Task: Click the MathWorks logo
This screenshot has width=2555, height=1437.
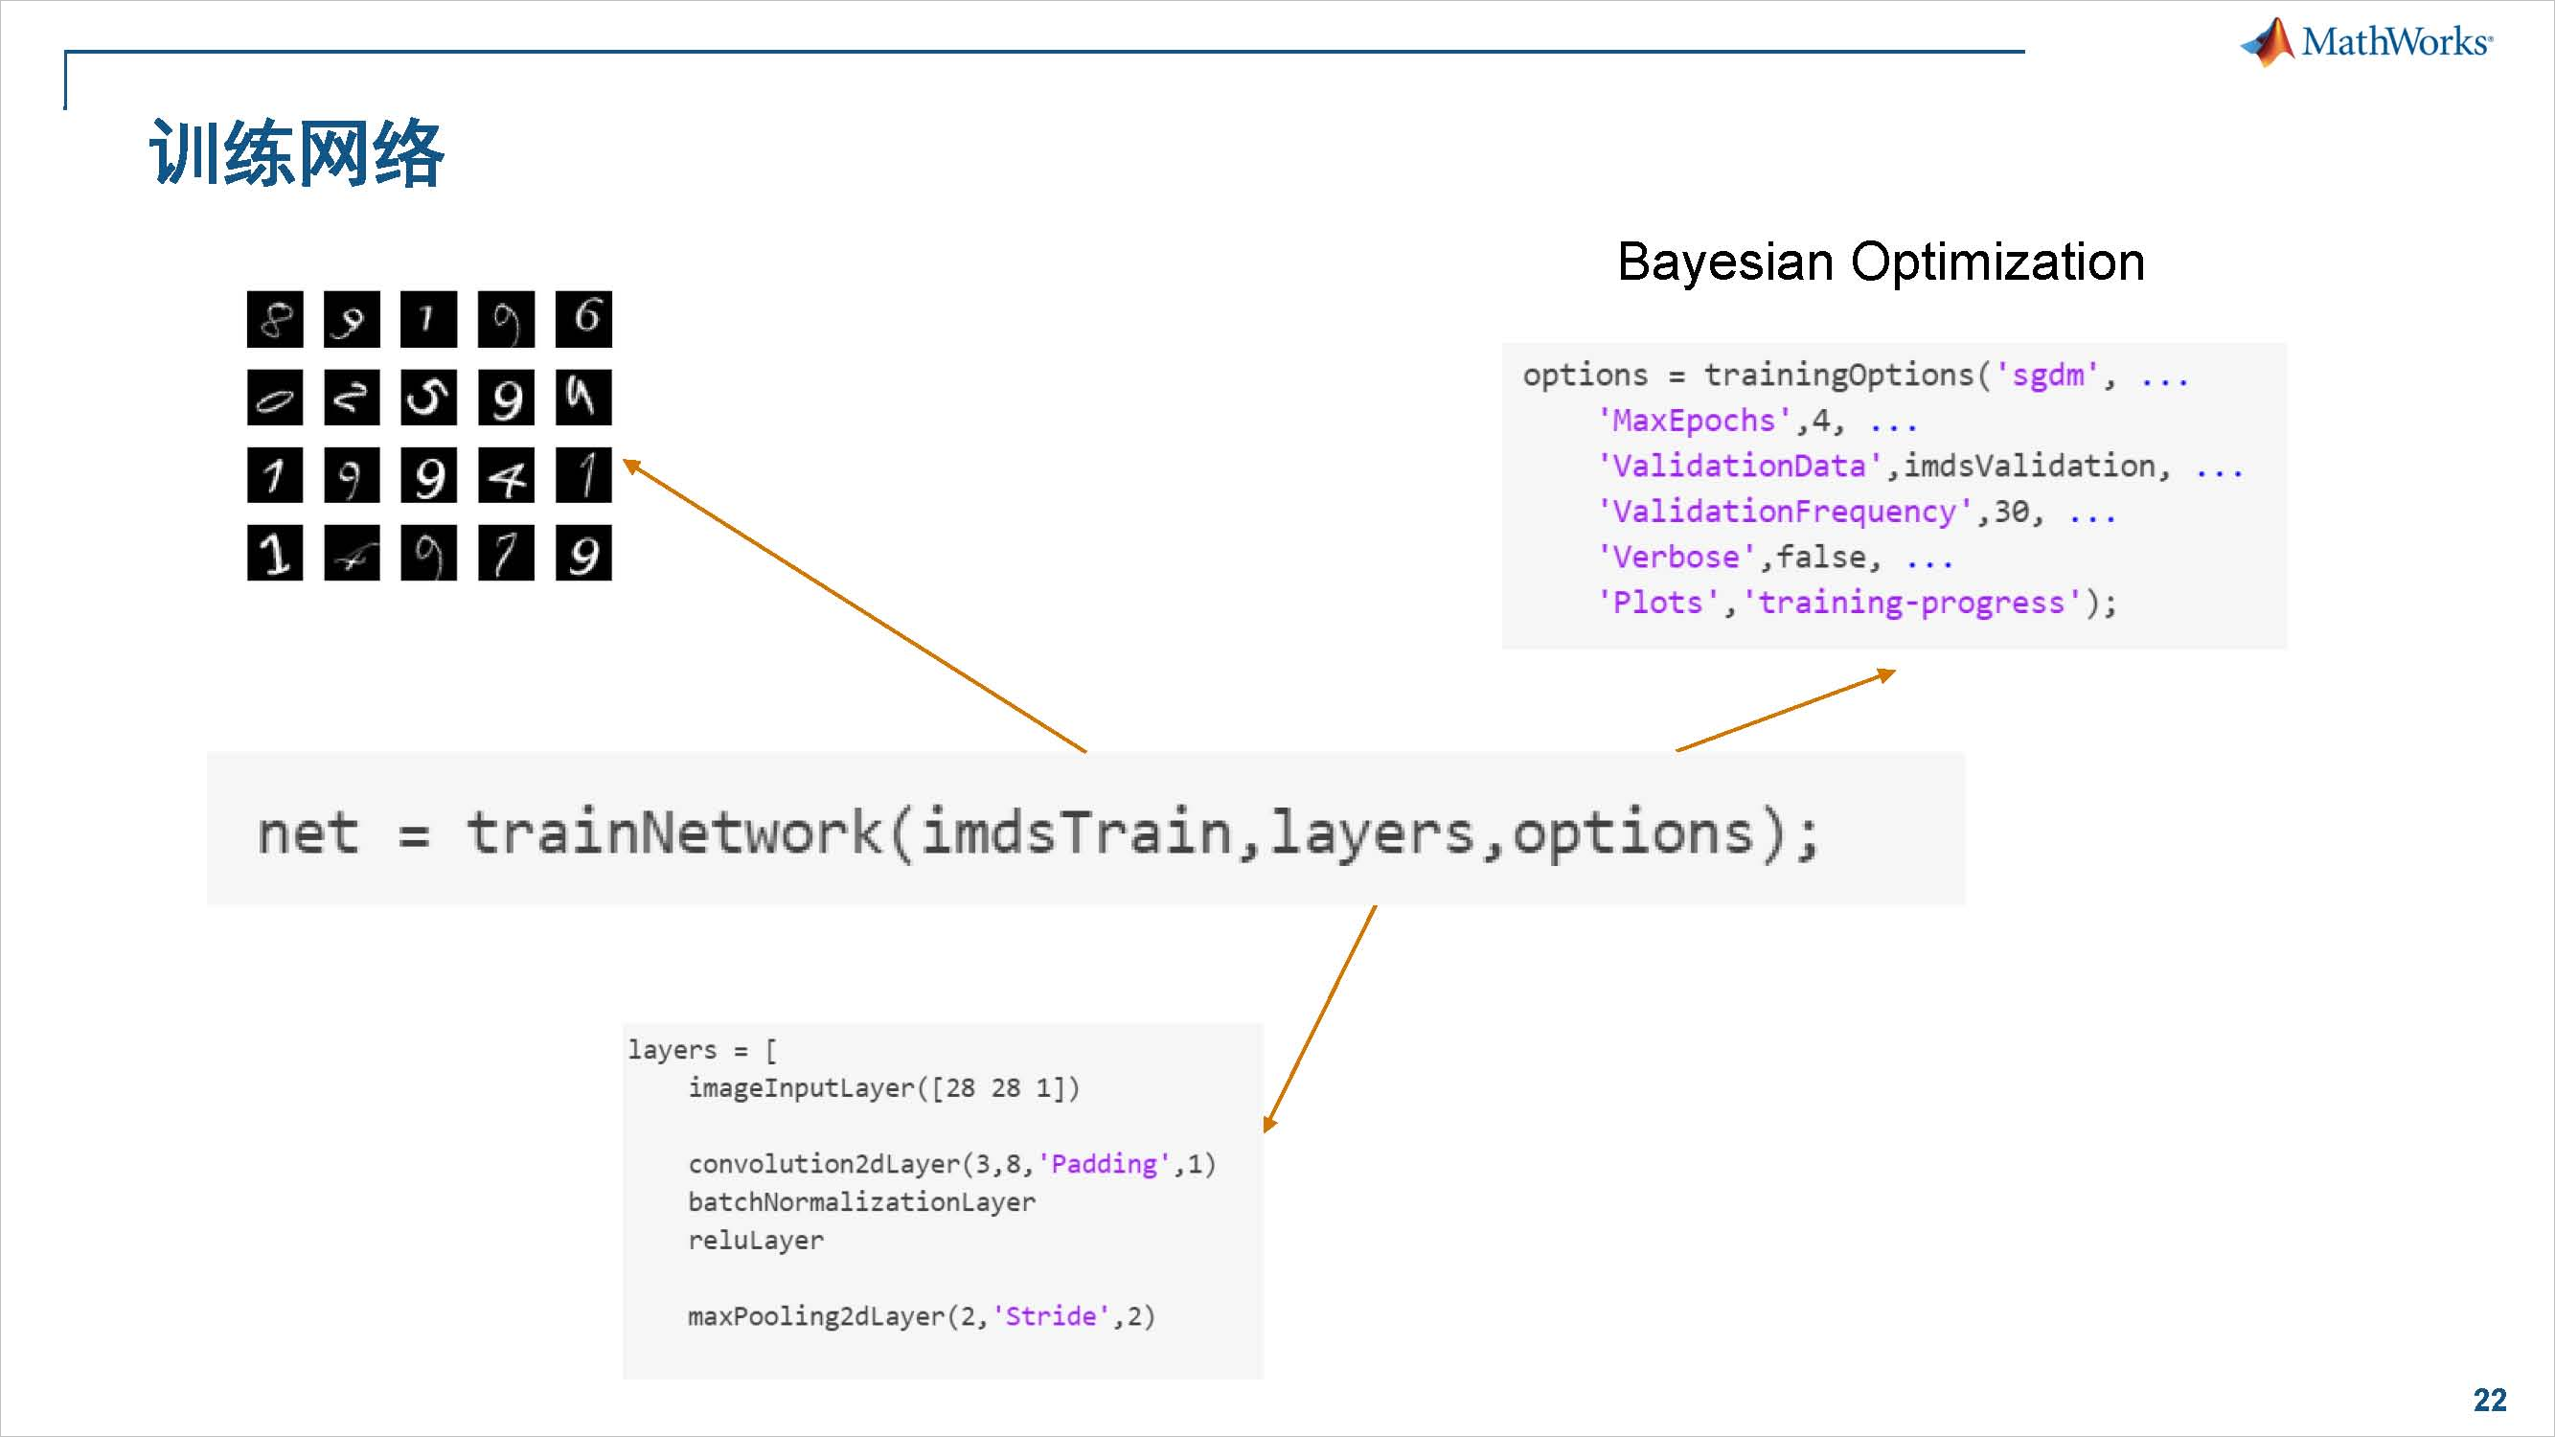Action: pyautogui.click(x=2365, y=41)
